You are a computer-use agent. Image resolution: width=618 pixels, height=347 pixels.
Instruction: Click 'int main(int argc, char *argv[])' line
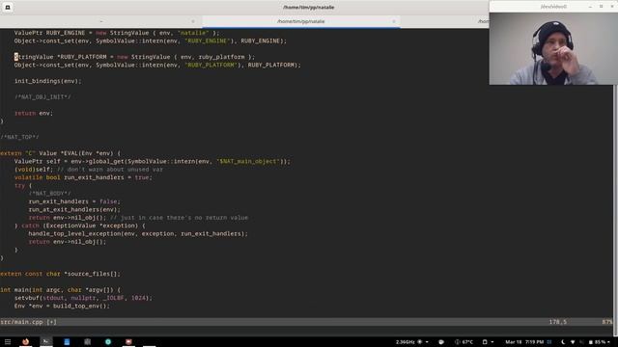coord(60,290)
